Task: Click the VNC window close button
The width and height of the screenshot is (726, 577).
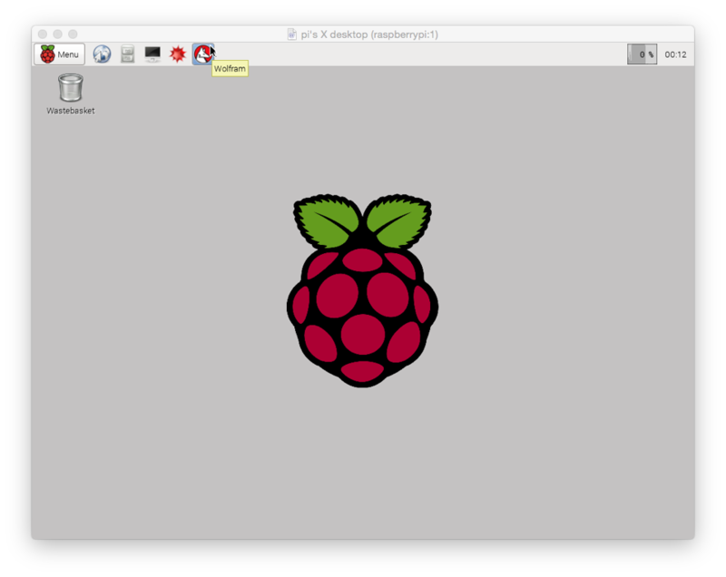Action: coord(43,34)
